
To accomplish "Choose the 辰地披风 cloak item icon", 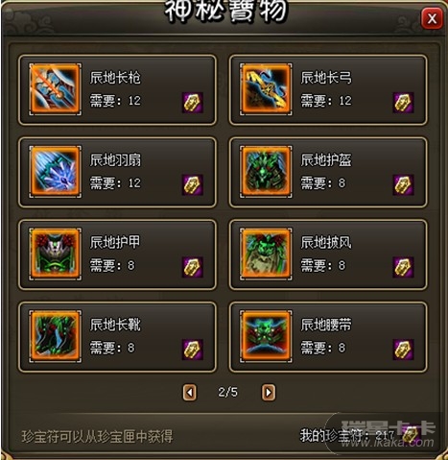I will [x=266, y=254].
